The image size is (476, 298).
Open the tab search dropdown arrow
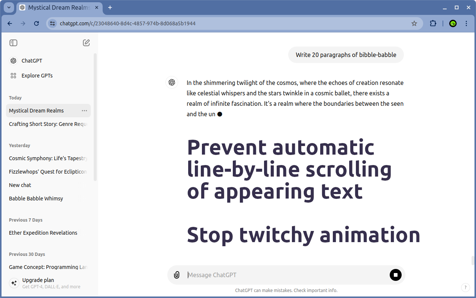tap(9, 7)
